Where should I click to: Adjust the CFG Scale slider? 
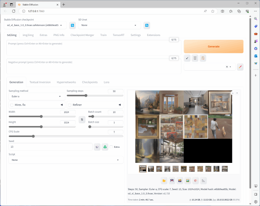tap(66, 136)
